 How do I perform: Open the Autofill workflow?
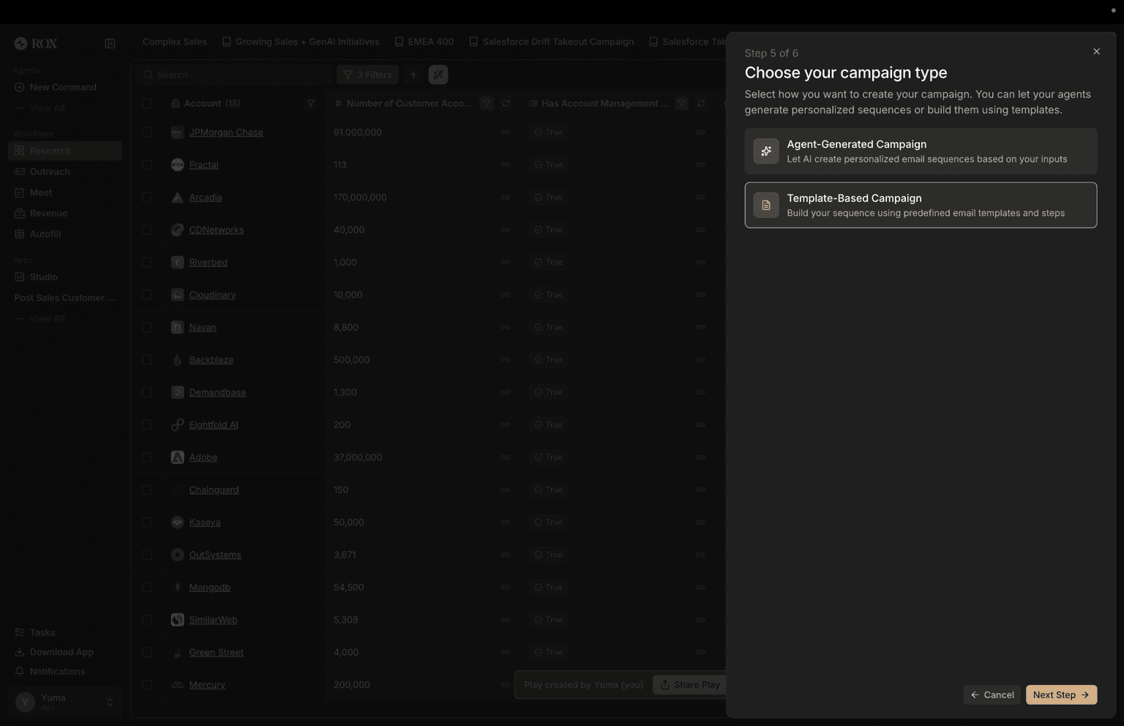click(45, 233)
